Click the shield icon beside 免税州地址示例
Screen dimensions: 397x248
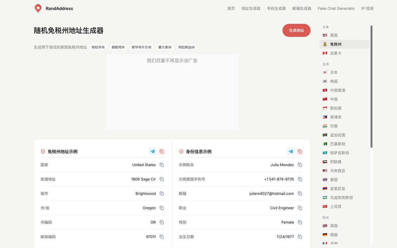pos(43,151)
